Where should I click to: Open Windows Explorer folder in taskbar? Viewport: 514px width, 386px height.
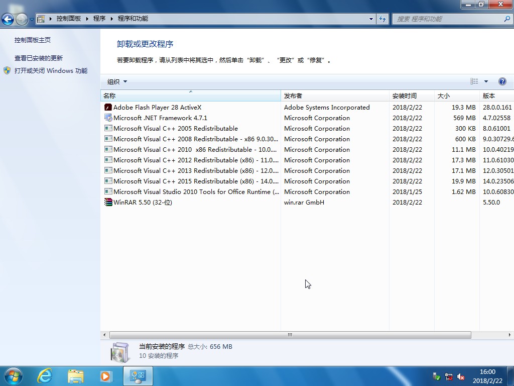(x=76, y=376)
